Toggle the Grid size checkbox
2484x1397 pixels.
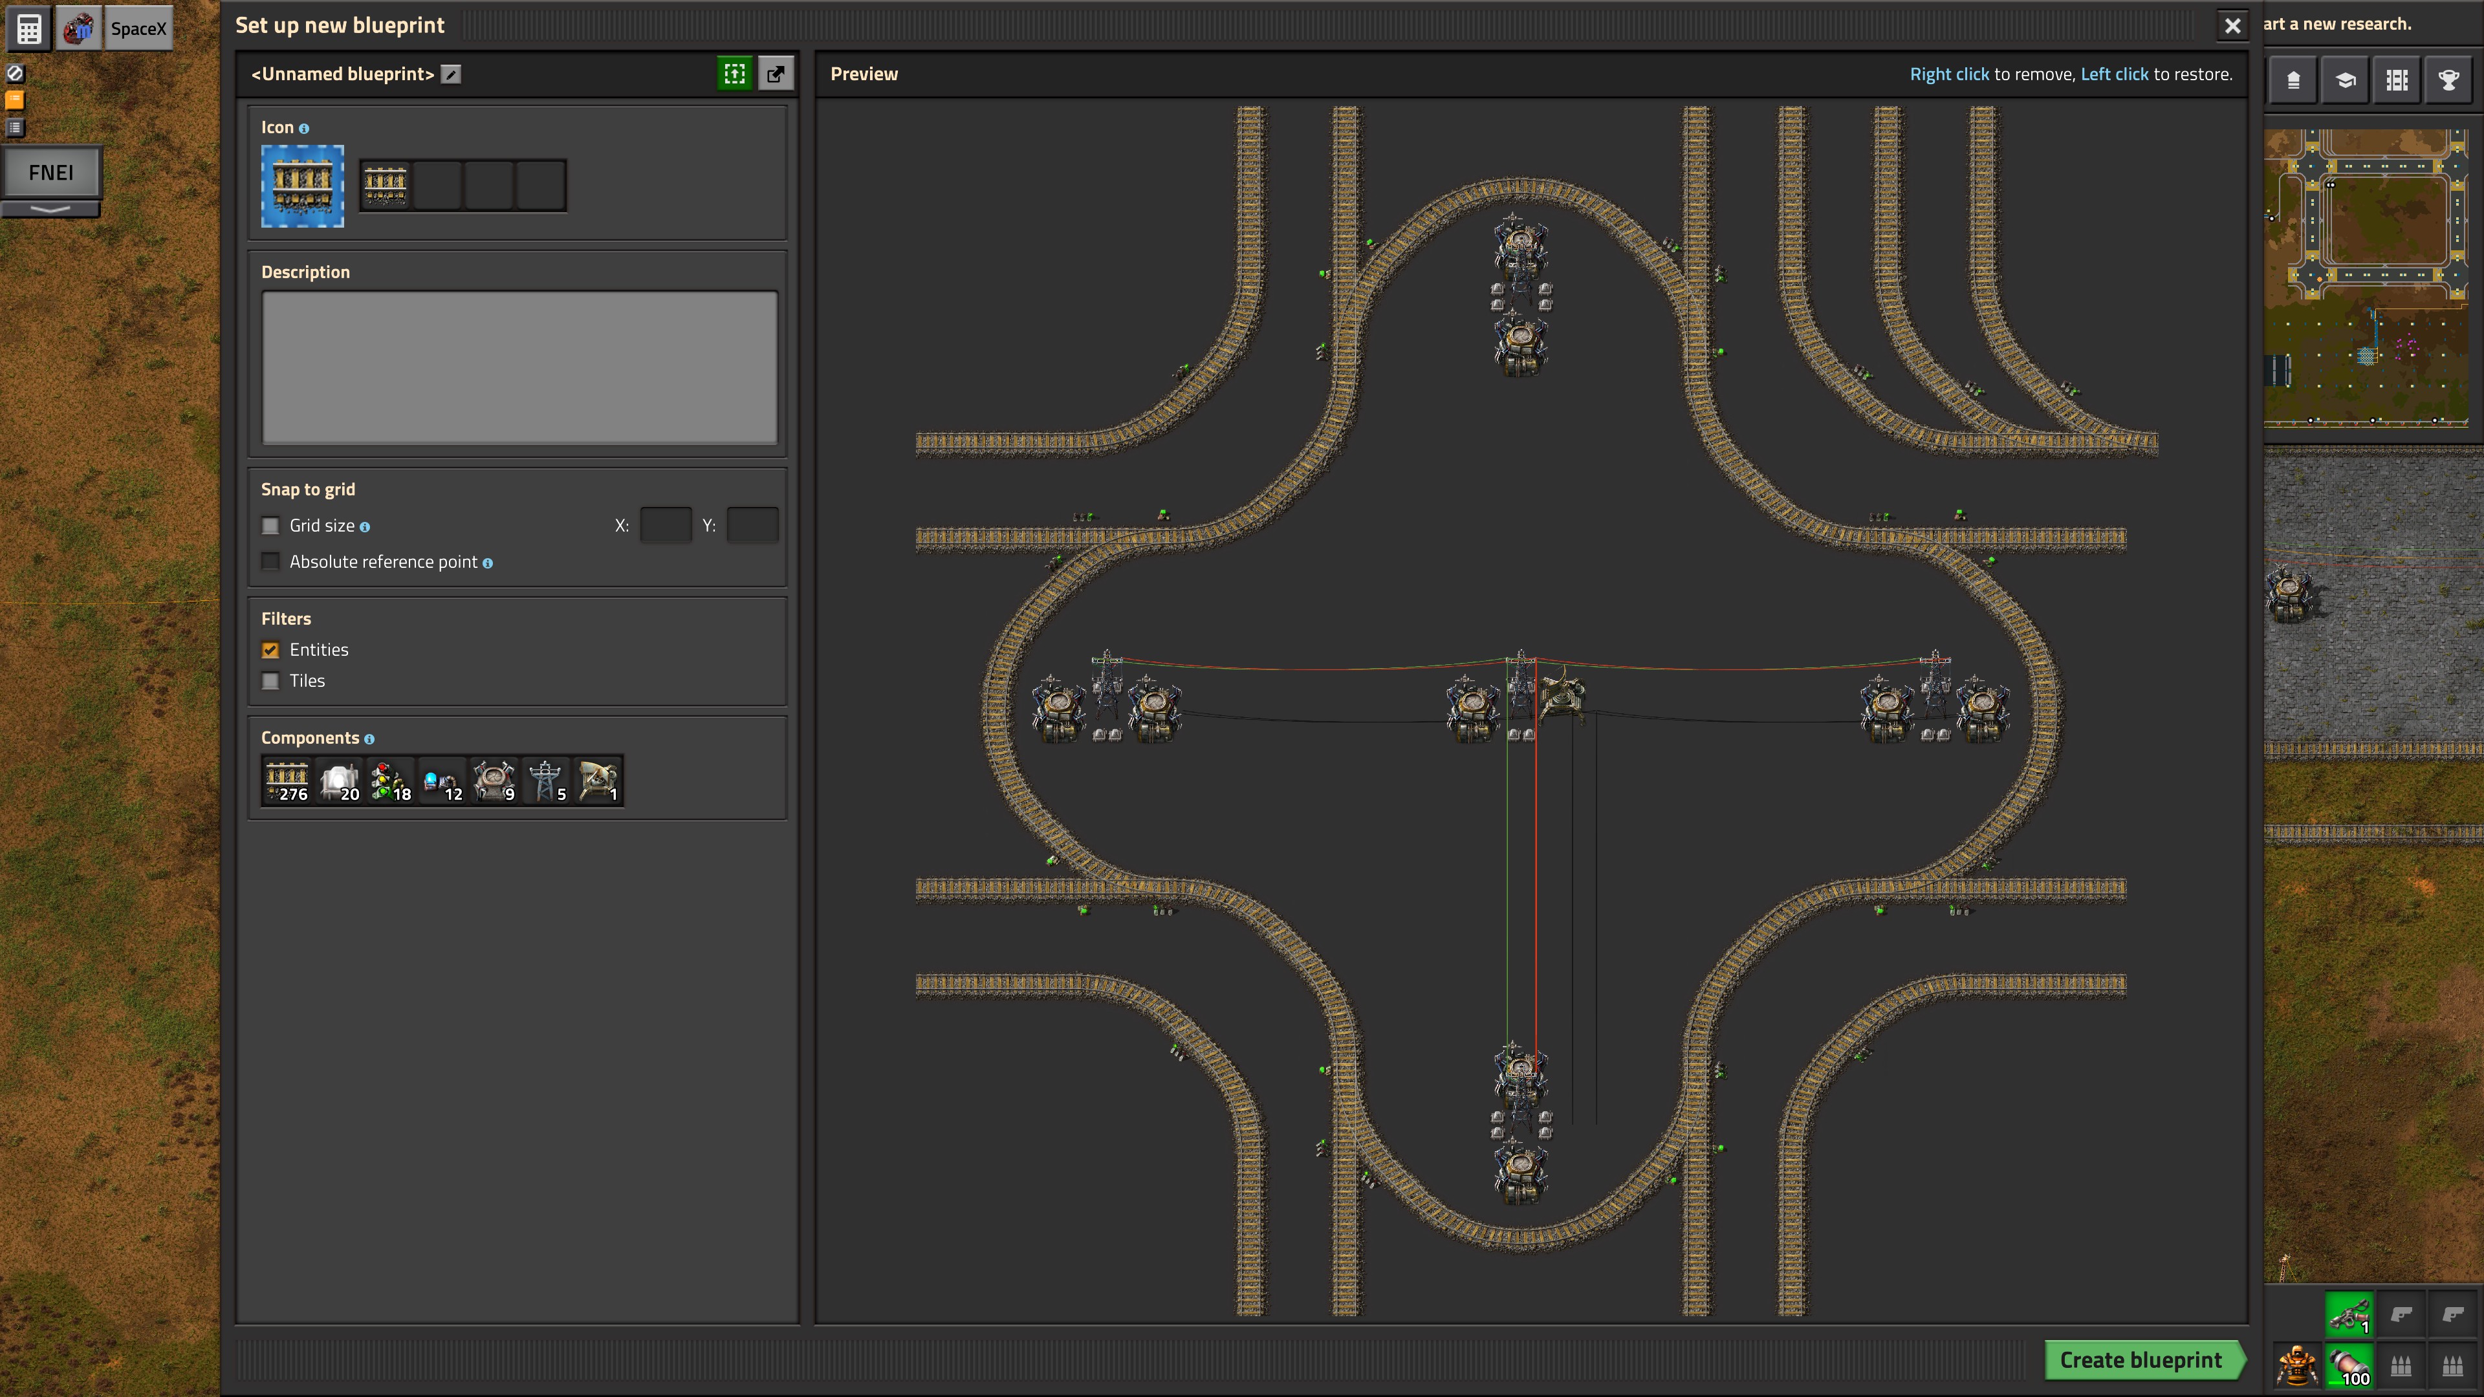coord(271,525)
